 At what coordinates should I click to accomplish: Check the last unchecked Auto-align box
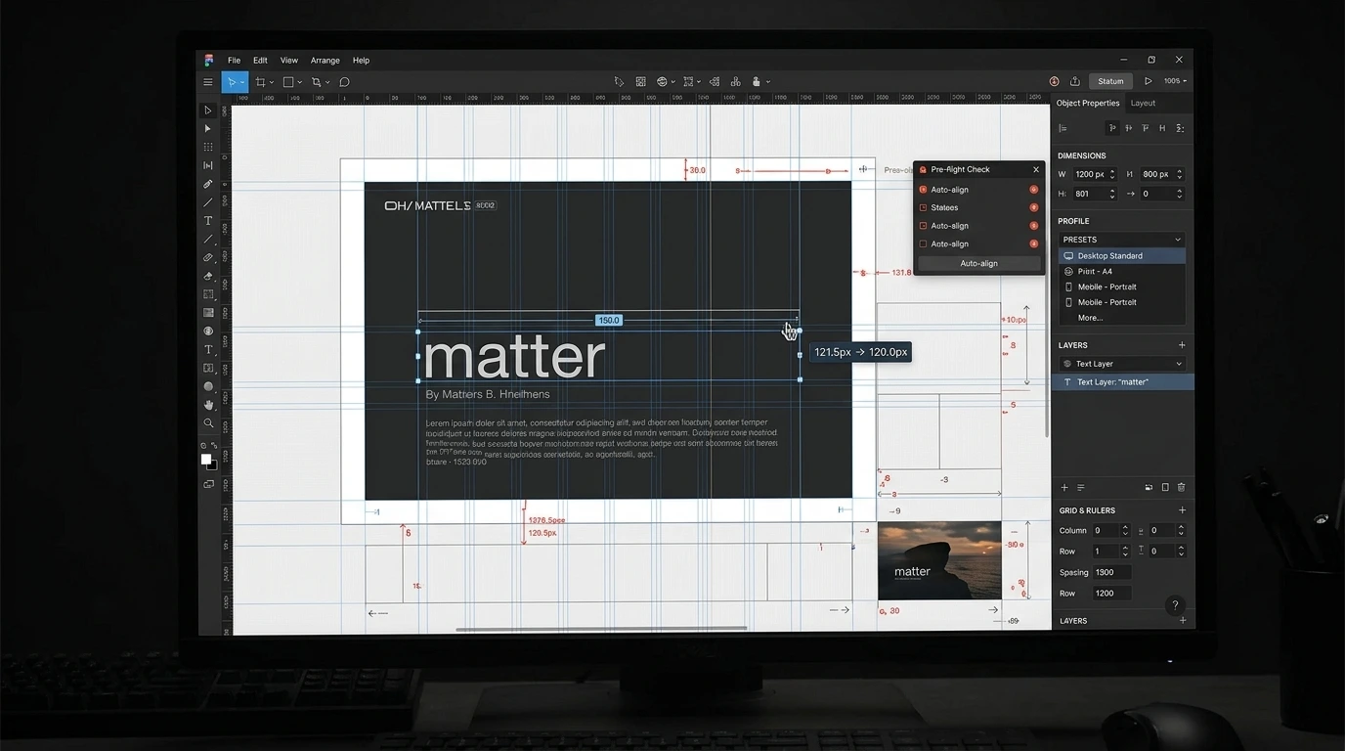[x=923, y=243]
